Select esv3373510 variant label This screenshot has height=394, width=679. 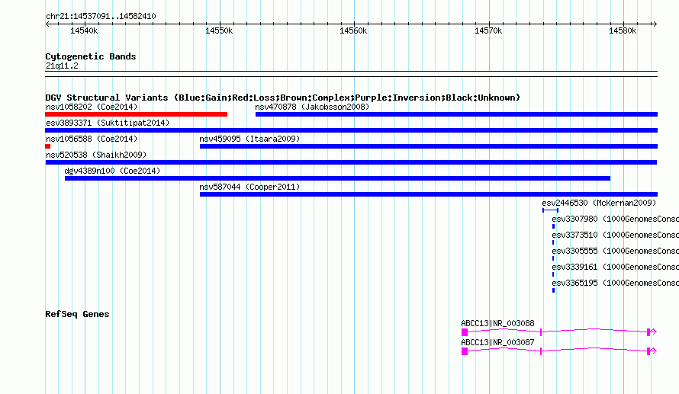[616, 235]
